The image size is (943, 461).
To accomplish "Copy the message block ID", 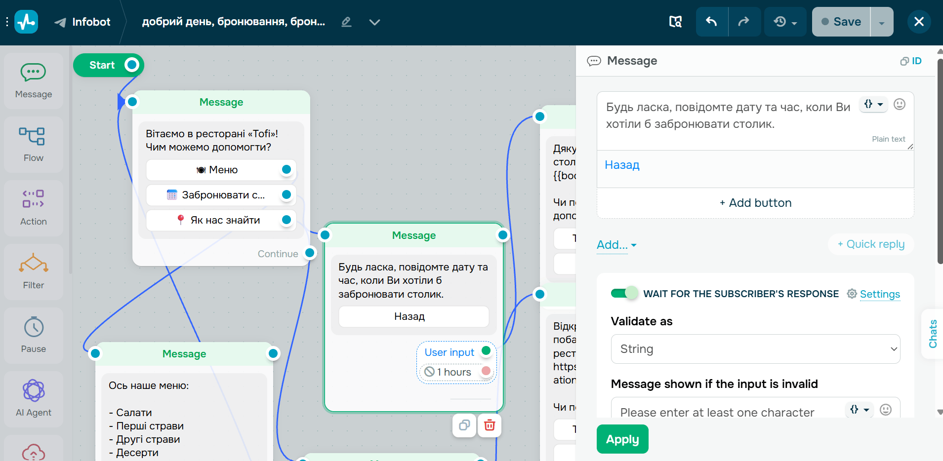I will click(x=911, y=61).
